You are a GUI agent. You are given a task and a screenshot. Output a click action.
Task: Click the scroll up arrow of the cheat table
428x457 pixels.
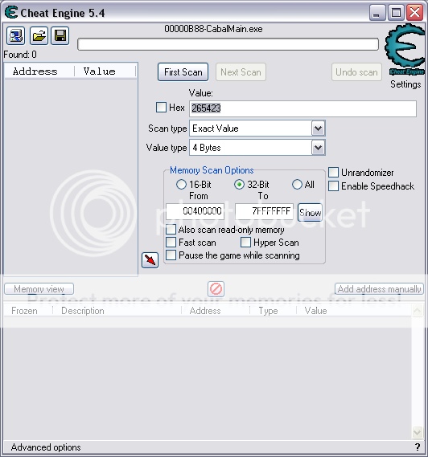pyautogui.click(x=418, y=310)
